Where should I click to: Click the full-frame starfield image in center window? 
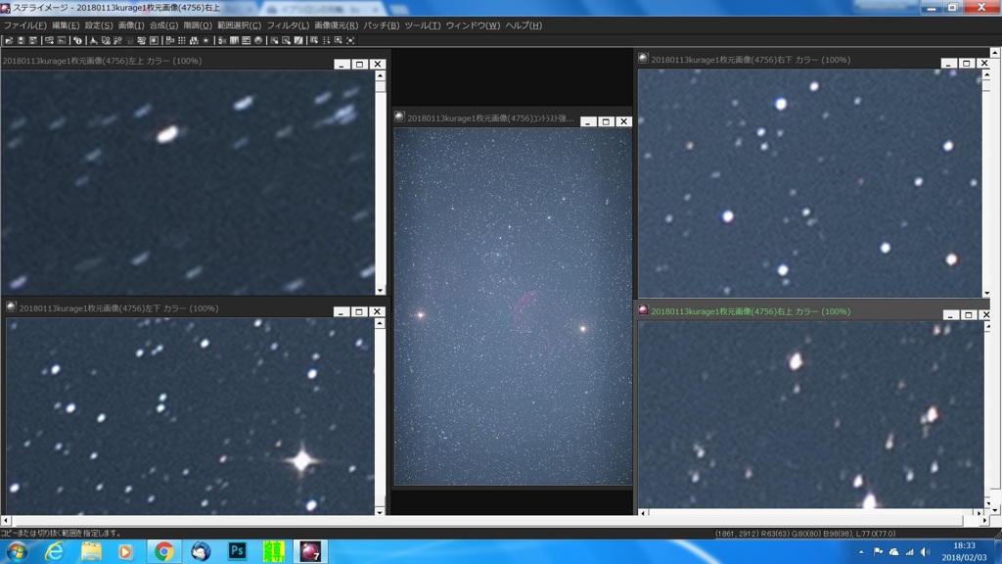[x=513, y=306]
